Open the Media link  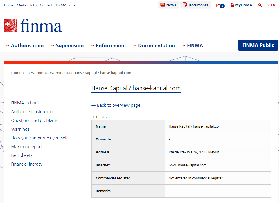point(22,5)
